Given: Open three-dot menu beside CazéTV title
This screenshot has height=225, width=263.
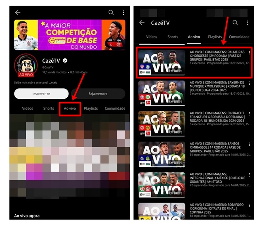Looking at the screenshot, I should (x=247, y=23).
